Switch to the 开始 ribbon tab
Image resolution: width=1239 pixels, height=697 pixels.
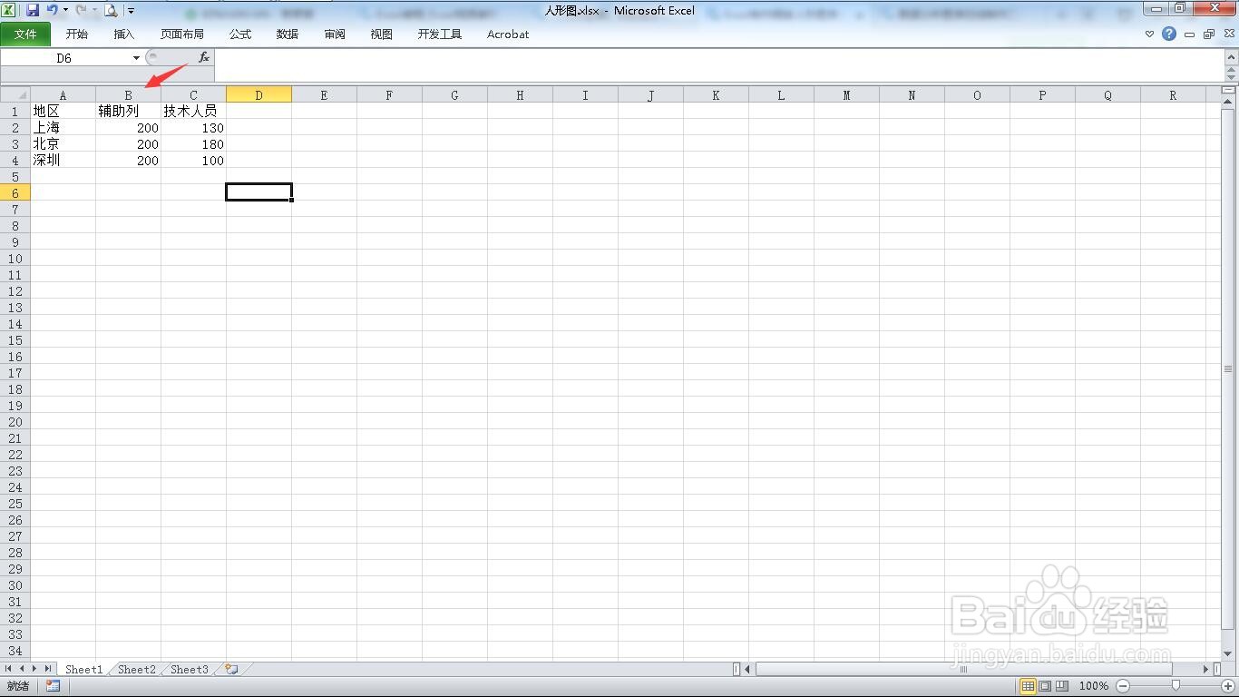pos(77,34)
